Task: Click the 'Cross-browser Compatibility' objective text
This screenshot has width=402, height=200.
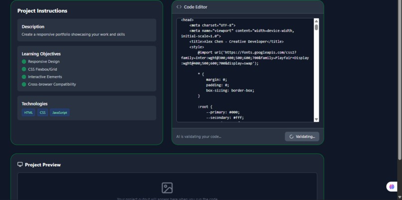Action: pos(52,84)
